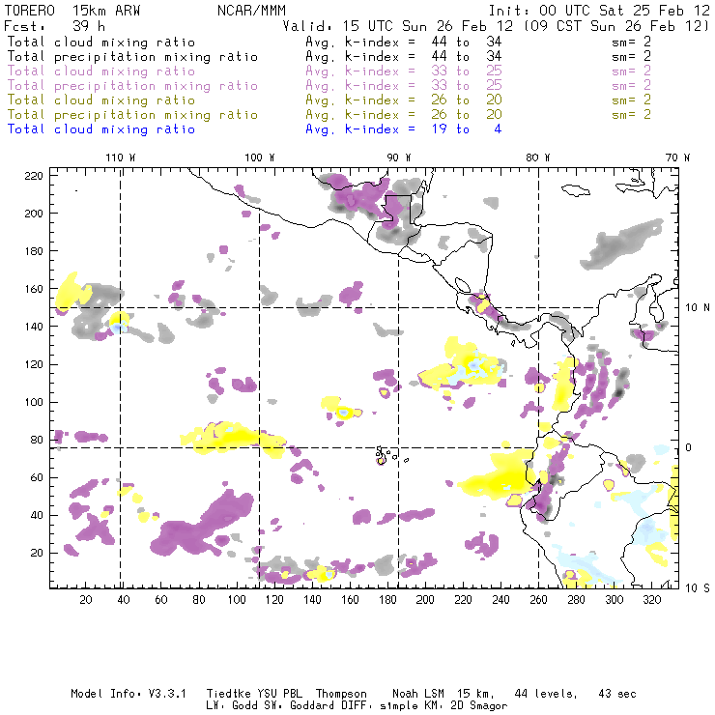
Task: Select the purple "Total cloud mixing ratio" legend label
Action: pos(101,71)
